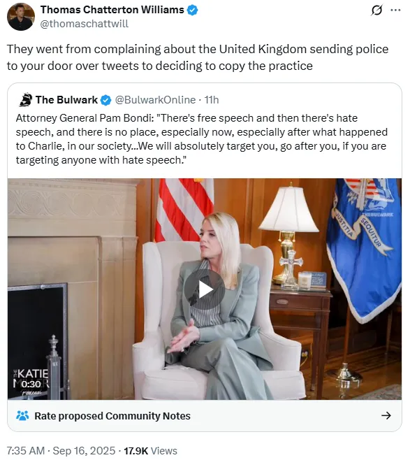Image resolution: width=410 pixels, height=460 pixels.
Task: Open the three-dot more options menu
Action: 395,10
